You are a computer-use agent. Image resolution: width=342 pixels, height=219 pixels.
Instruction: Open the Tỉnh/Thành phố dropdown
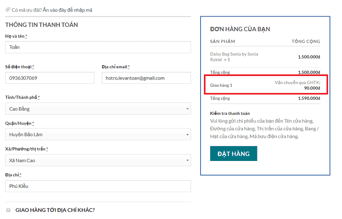(x=98, y=108)
